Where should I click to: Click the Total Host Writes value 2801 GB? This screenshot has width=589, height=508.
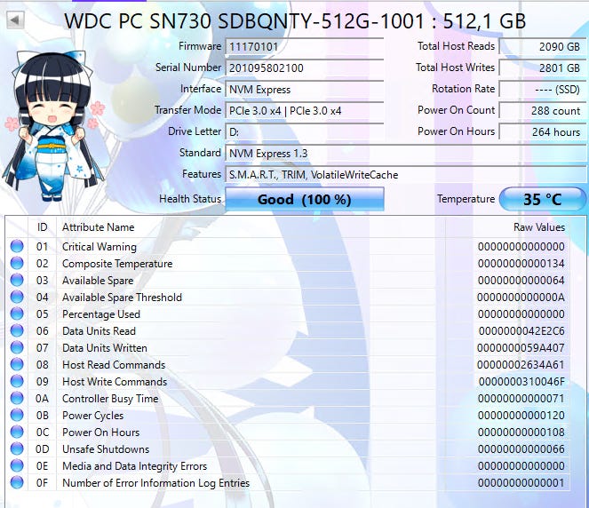coord(542,68)
